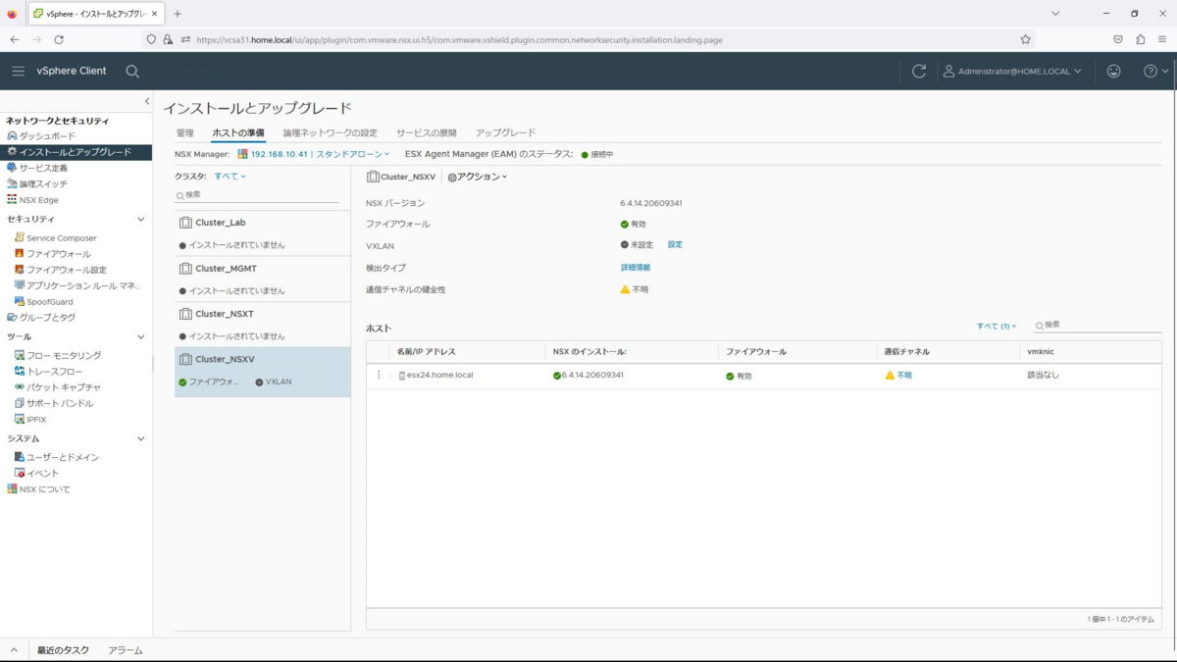Select Cluster_MGMT in cluster list
This screenshot has width=1177, height=662.
[x=262, y=279]
